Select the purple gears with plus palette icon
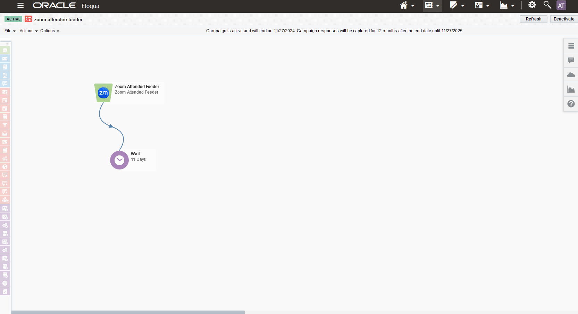This screenshot has height=314, width=578. (x=5, y=225)
